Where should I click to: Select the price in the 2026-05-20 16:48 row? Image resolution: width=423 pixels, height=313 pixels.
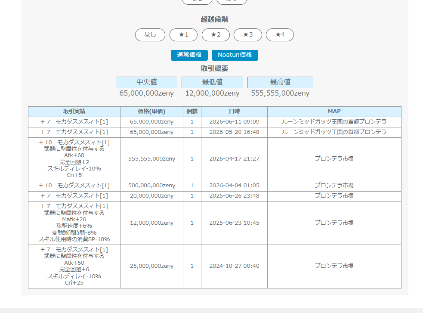(x=151, y=132)
